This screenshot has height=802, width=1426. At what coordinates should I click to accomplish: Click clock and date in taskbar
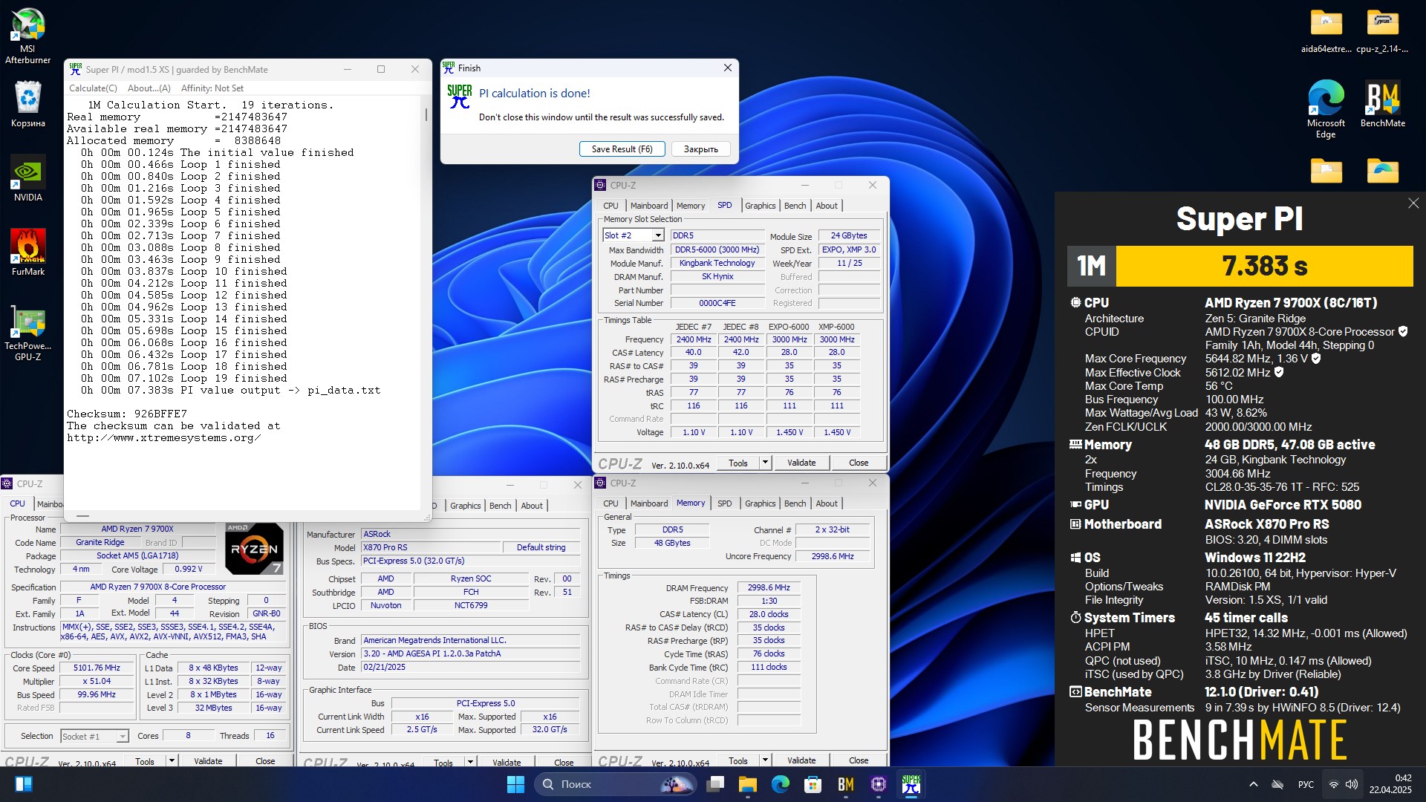click(x=1392, y=784)
